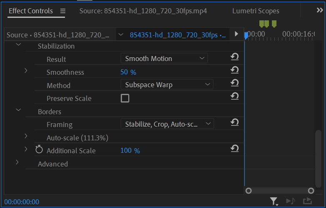Show overflow panels with double-chevron button

(x=320, y=11)
